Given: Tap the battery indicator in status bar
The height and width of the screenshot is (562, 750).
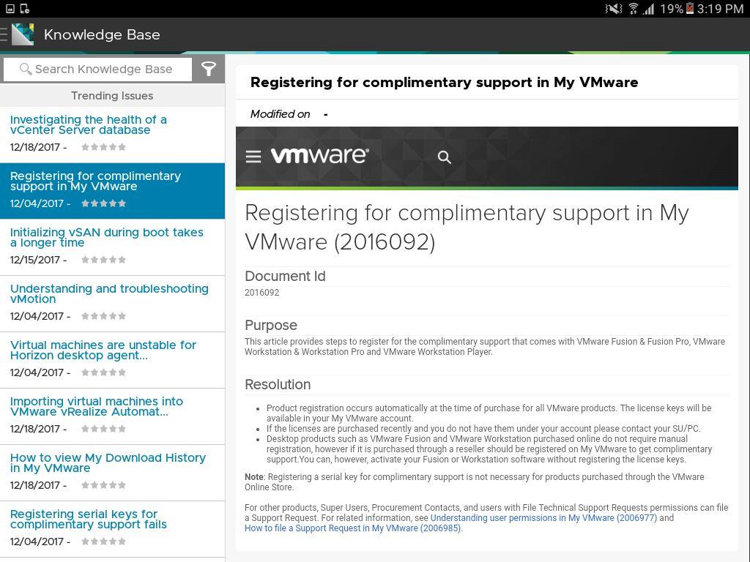Looking at the screenshot, I should (690, 9).
